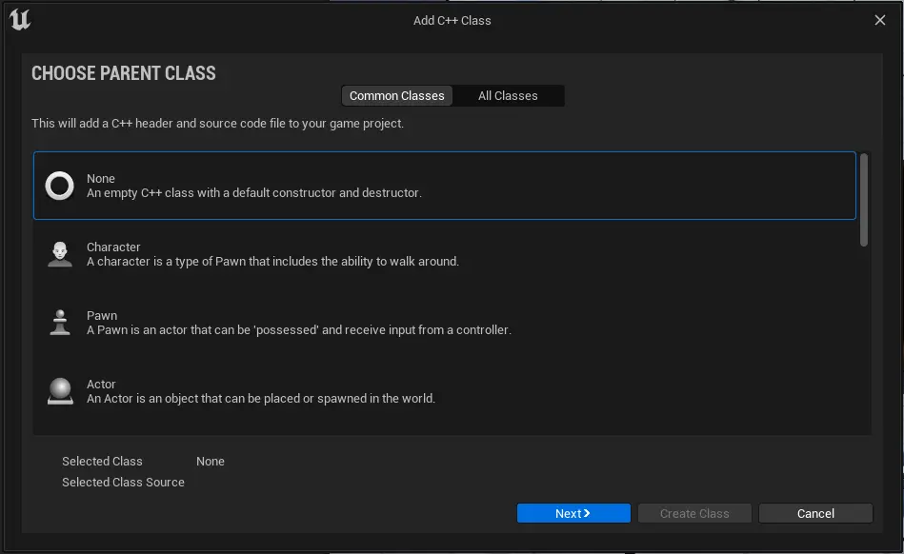Select the Actor class description text
This screenshot has width=904, height=554.
(x=260, y=399)
